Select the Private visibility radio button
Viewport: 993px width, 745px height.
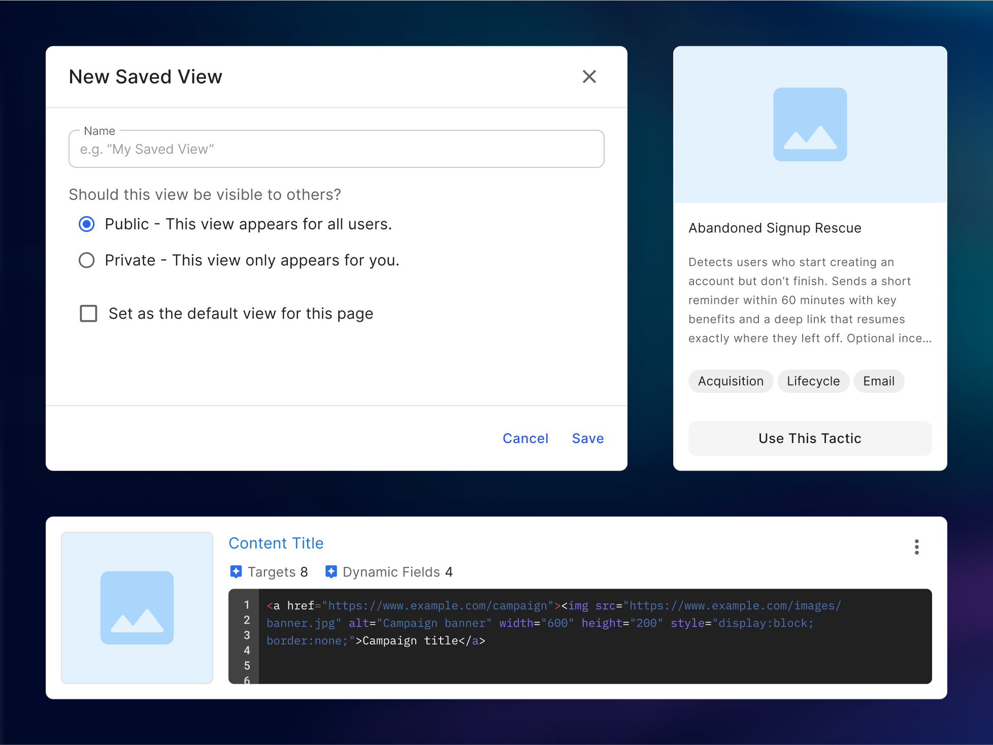(x=87, y=260)
